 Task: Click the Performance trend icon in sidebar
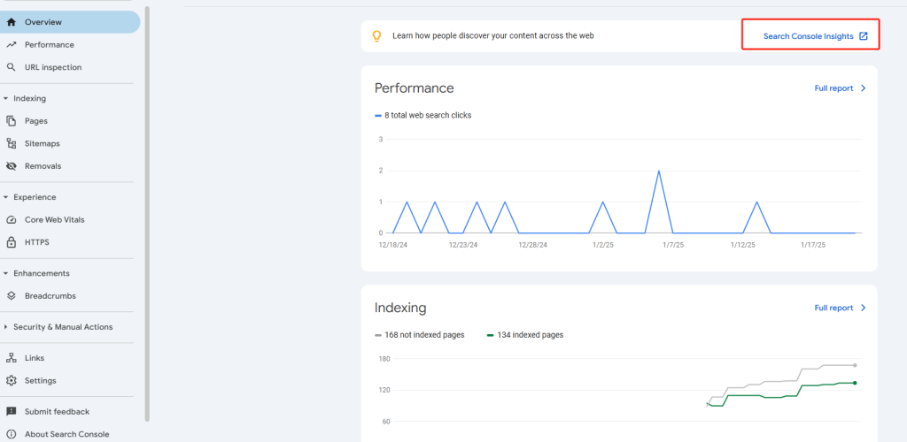coord(12,44)
